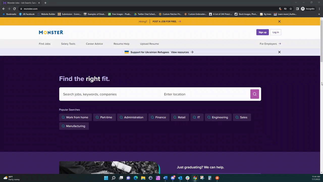Select Work from home popular search
The image size is (323, 182).
75,117
